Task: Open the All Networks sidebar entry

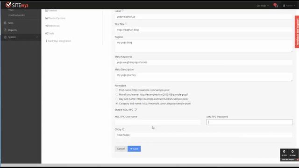Action: pyautogui.click(x=16, y=15)
